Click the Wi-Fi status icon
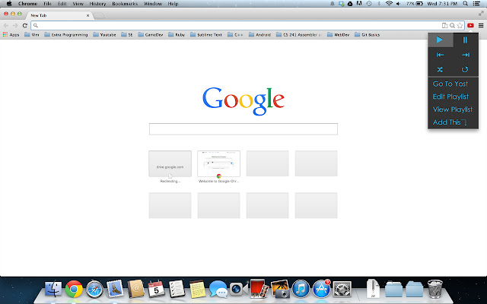This screenshot has height=304, width=487. tap(389, 4)
